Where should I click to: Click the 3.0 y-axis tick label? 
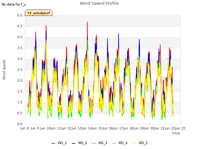pos(20,59)
